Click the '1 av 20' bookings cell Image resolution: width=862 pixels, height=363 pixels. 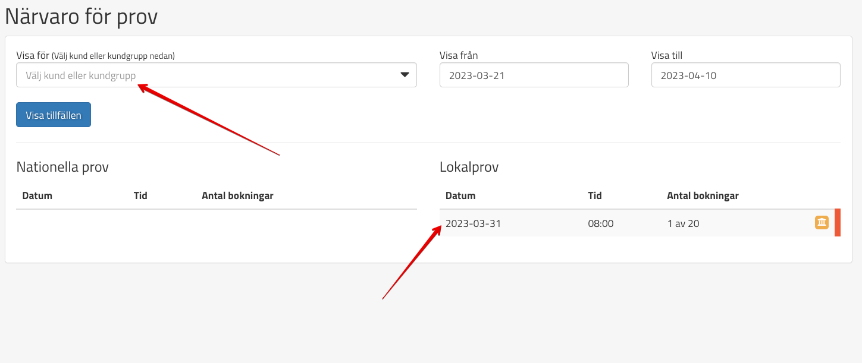[683, 224]
